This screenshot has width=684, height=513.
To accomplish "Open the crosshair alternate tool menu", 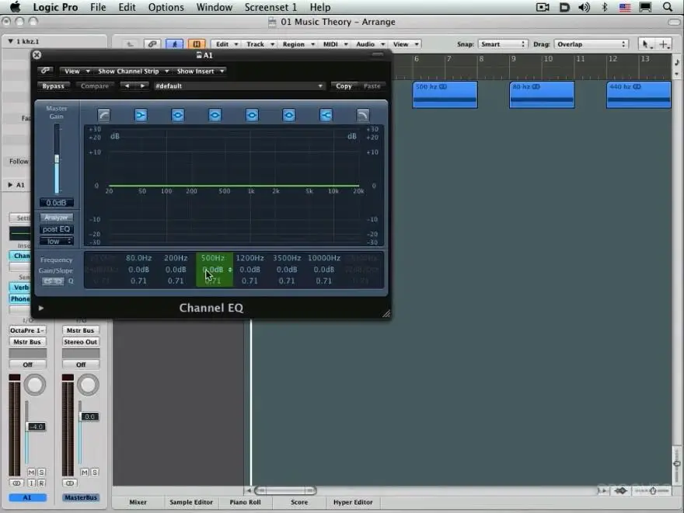I will point(664,44).
